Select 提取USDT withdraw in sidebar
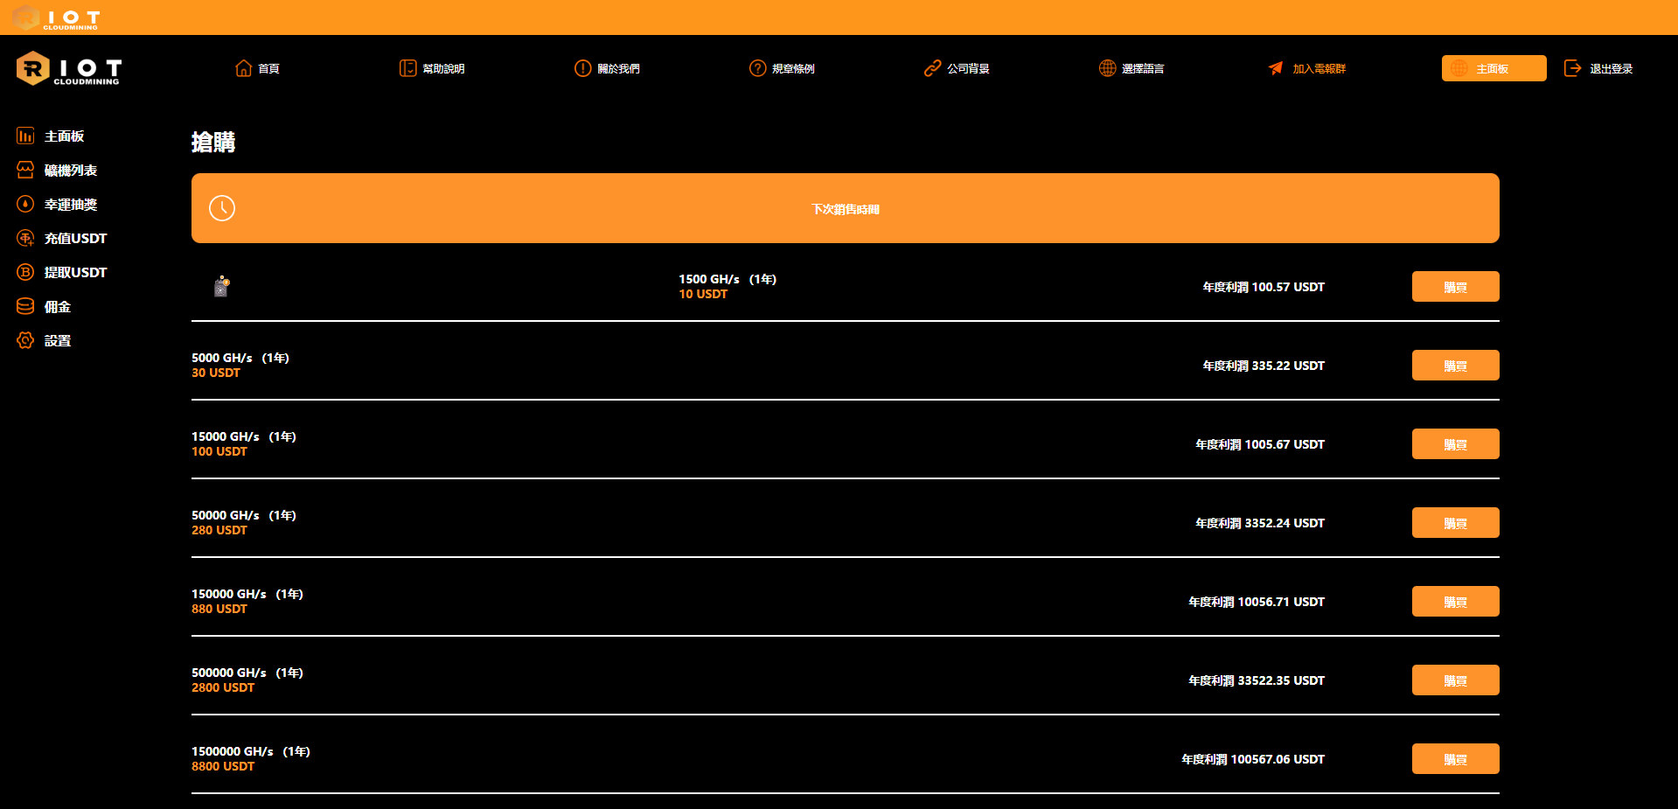The width and height of the screenshot is (1678, 809). [74, 273]
